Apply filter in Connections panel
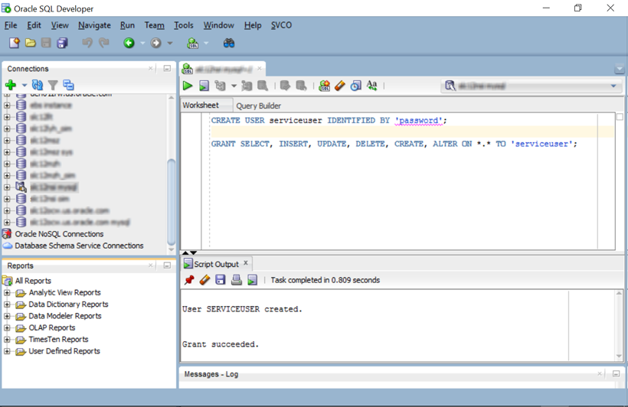Screen dimensions: 628x407 tap(53, 85)
